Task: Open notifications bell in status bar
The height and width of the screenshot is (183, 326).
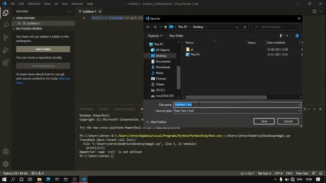Action: pyautogui.click(x=321, y=173)
